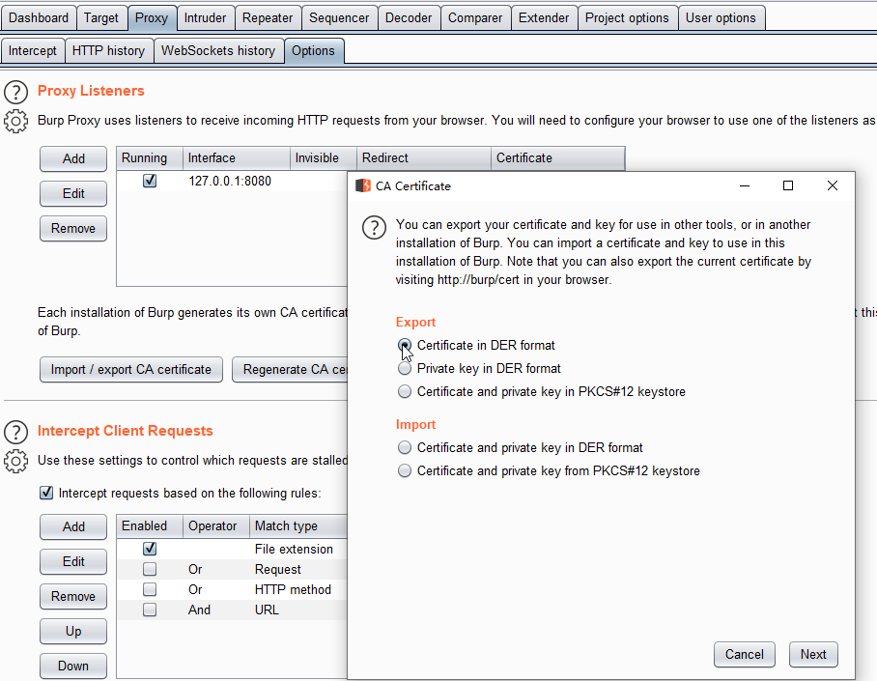The width and height of the screenshot is (877, 681).
Task: Select the Proxy tab
Action: [152, 18]
